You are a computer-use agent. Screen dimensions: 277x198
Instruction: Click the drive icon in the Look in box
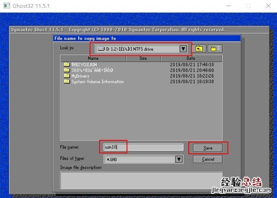101,49
